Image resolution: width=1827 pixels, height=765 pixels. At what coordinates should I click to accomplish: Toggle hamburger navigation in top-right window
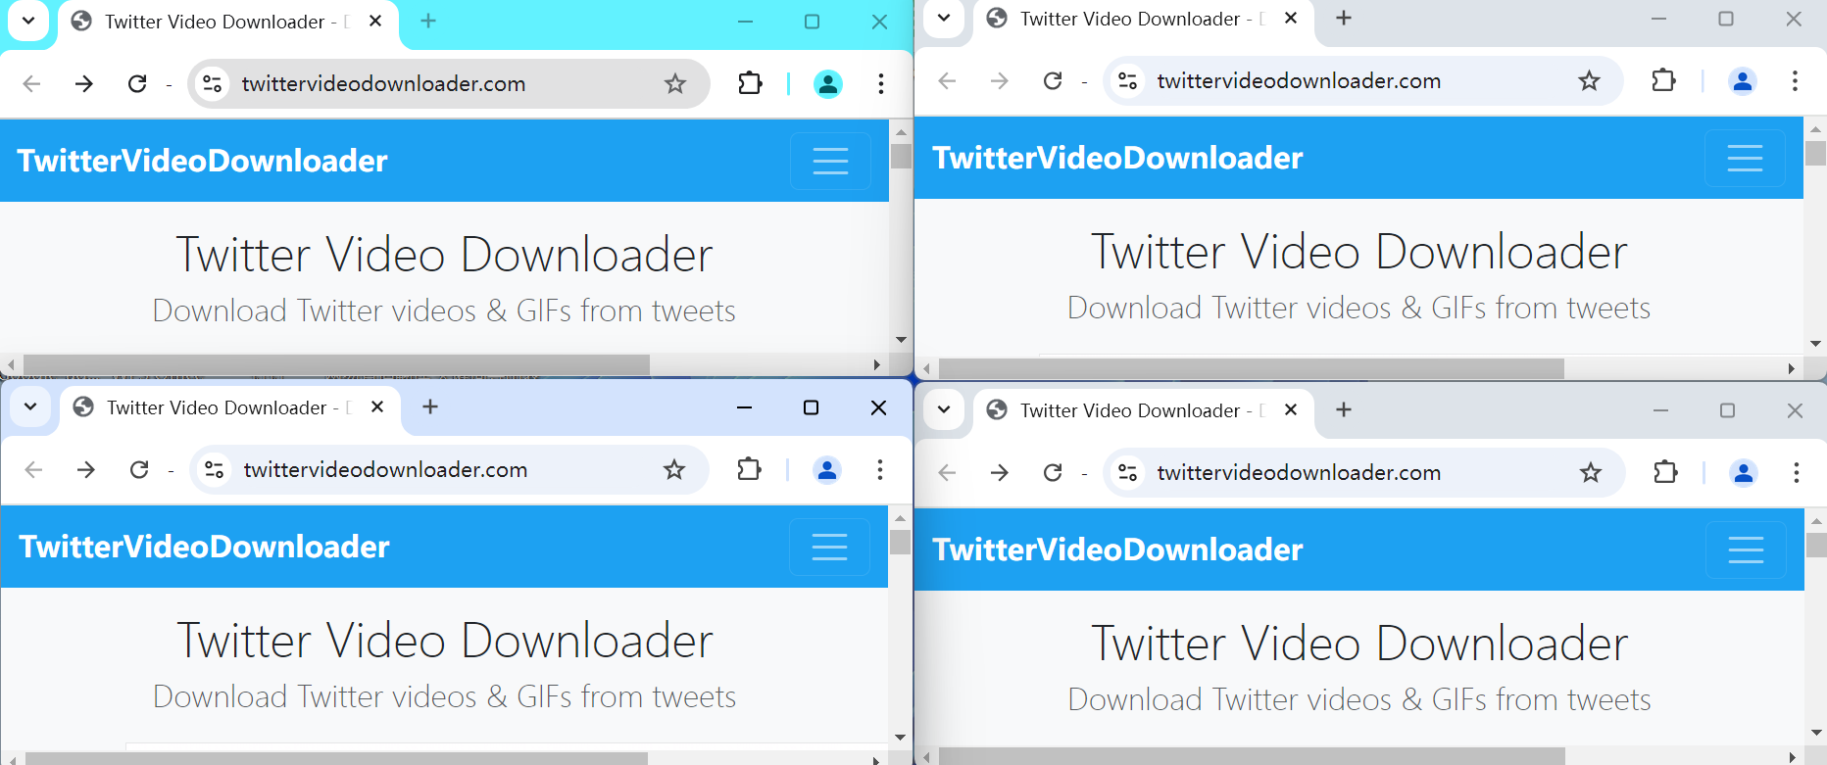[1745, 158]
